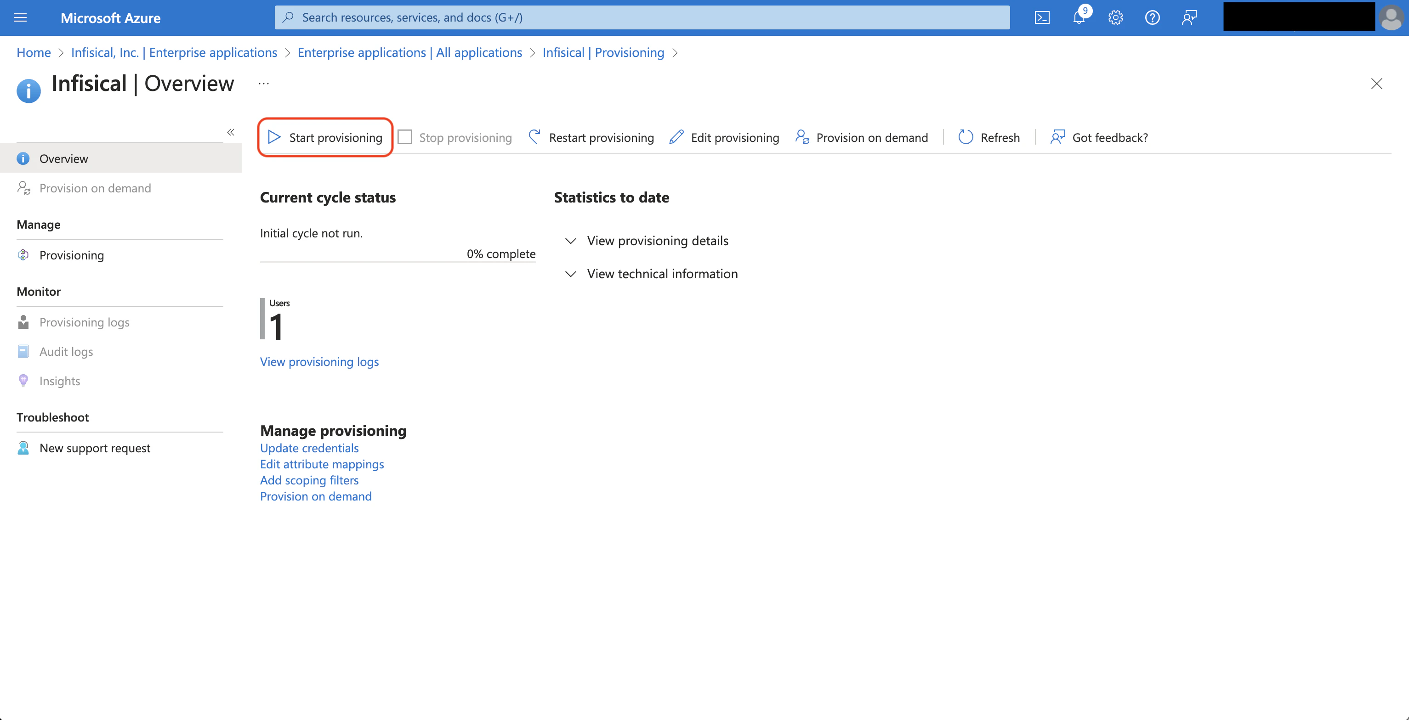Viewport: 1409px width, 720px height.
Task: Open Provision on demand link under Manage provisioning
Action: coord(316,496)
